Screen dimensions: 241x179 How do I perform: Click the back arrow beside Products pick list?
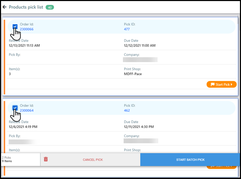pos(5,7)
